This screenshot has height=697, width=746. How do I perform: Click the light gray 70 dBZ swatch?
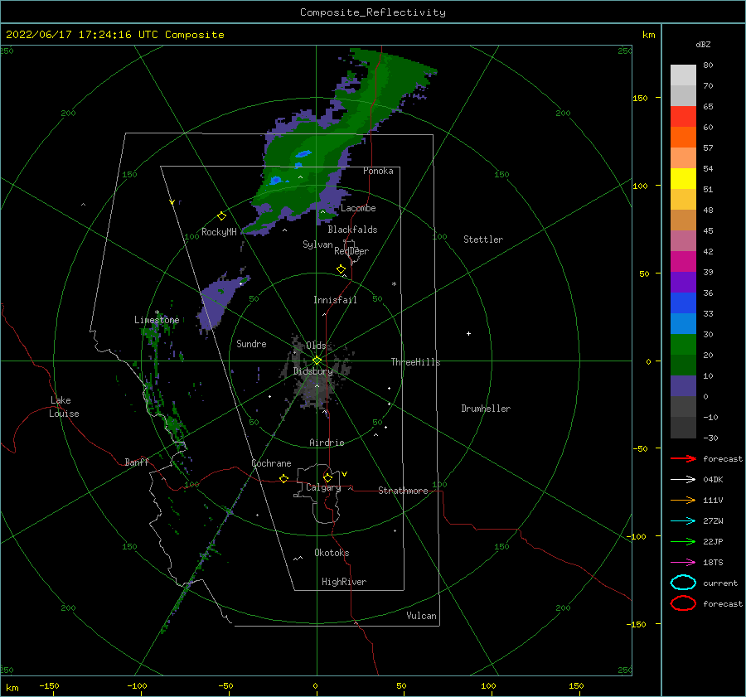[x=683, y=95]
